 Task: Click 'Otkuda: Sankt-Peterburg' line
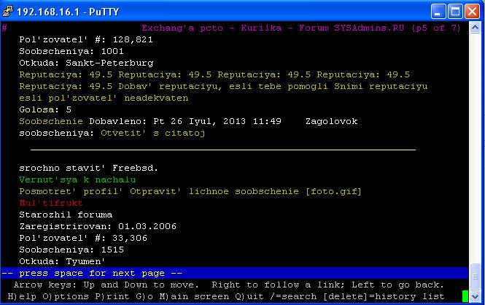coord(86,63)
